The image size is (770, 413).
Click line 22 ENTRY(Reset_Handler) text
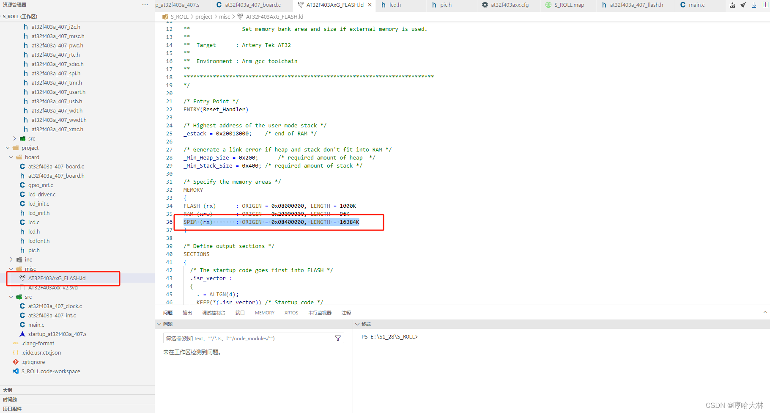pos(216,109)
